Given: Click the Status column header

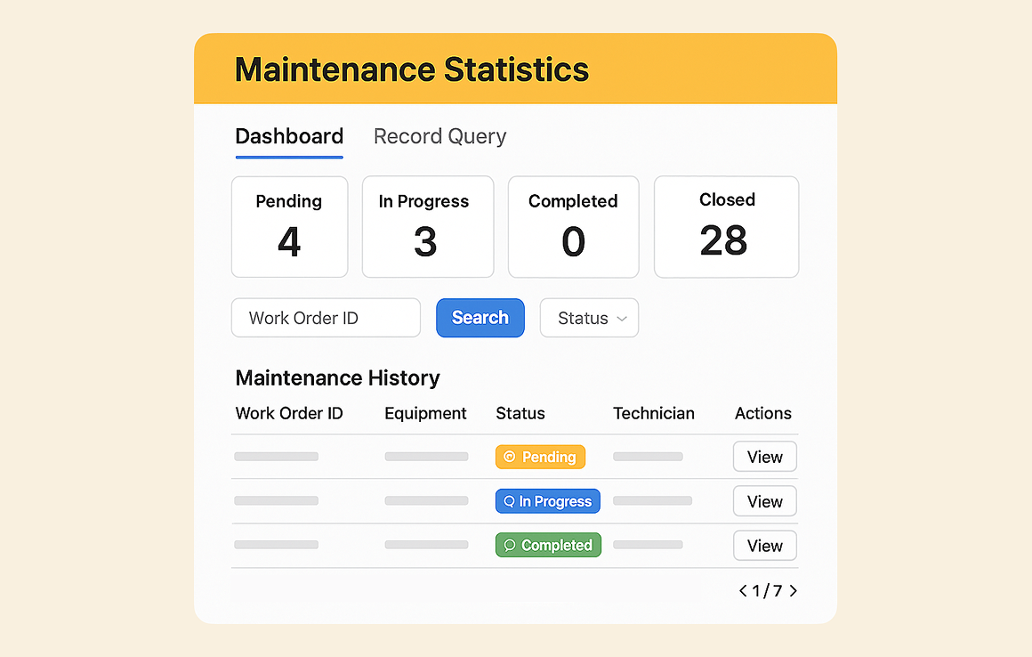Looking at the screenshot, I should click(520, 413).
